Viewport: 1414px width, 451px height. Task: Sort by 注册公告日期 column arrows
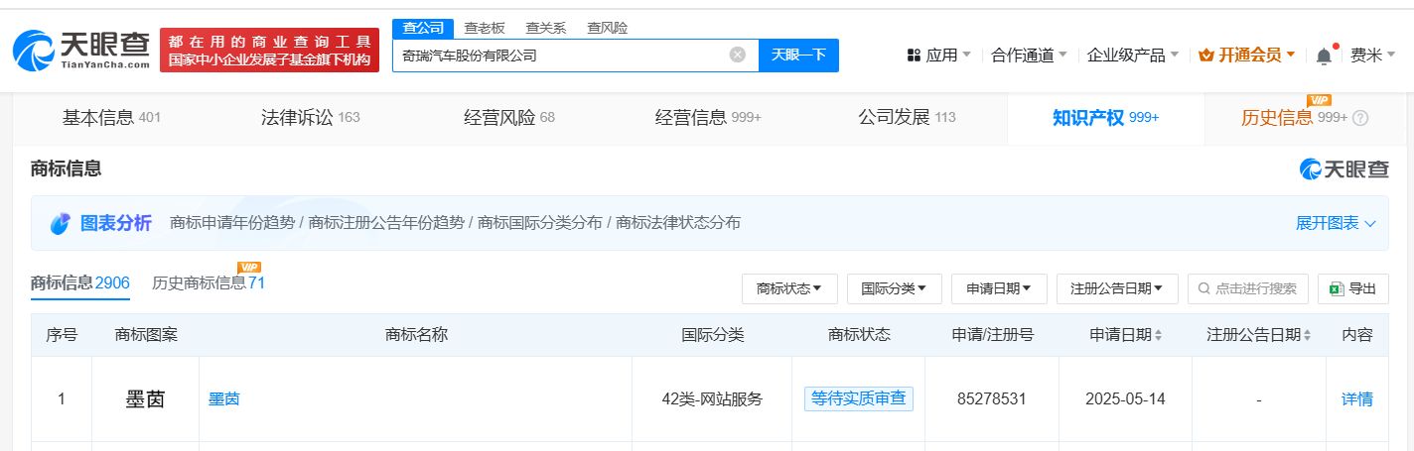click(1307, 335)
